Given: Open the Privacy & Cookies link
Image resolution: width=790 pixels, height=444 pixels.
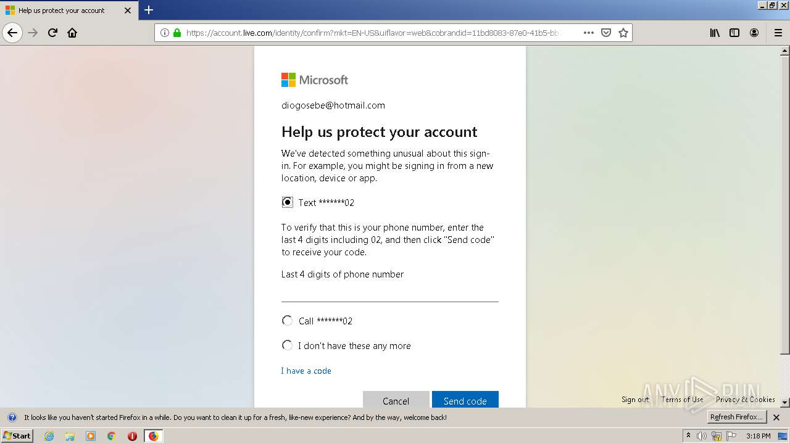Looking at the screenshot, I should (746, 399).
